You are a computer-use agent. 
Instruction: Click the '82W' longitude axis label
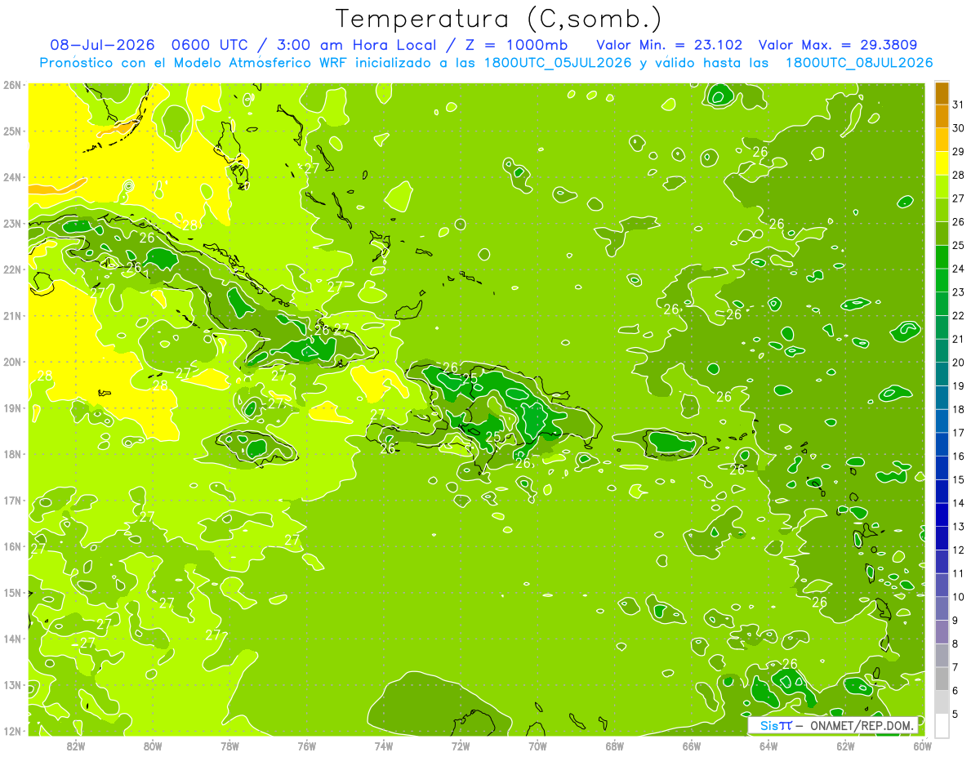75,746
